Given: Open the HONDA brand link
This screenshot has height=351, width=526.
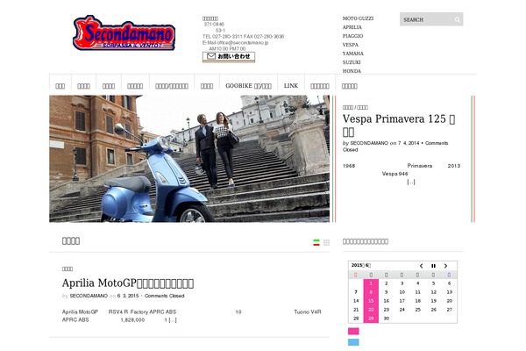Looking at the screenshot, I should point(352,71).
